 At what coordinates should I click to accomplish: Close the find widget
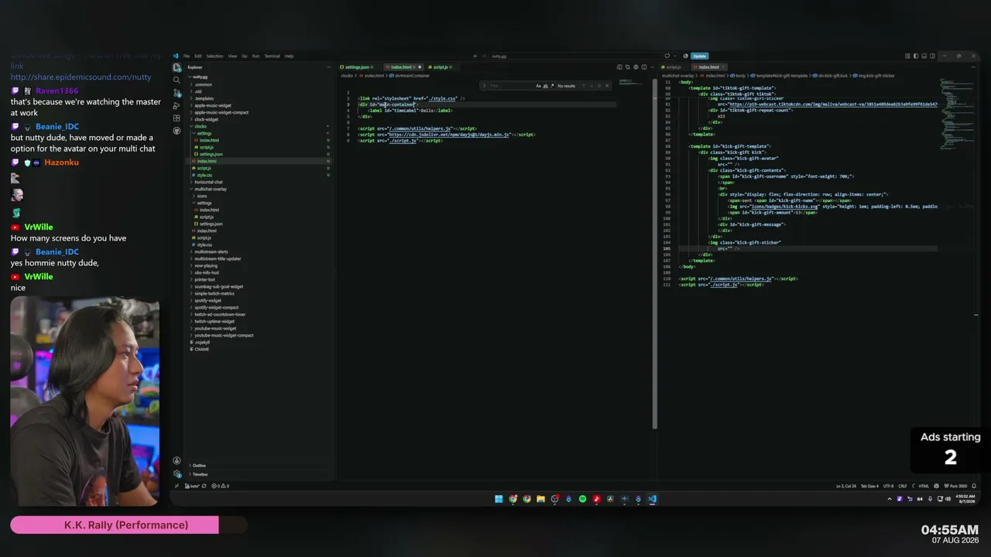pyautogui.click(x=607, y=86)
